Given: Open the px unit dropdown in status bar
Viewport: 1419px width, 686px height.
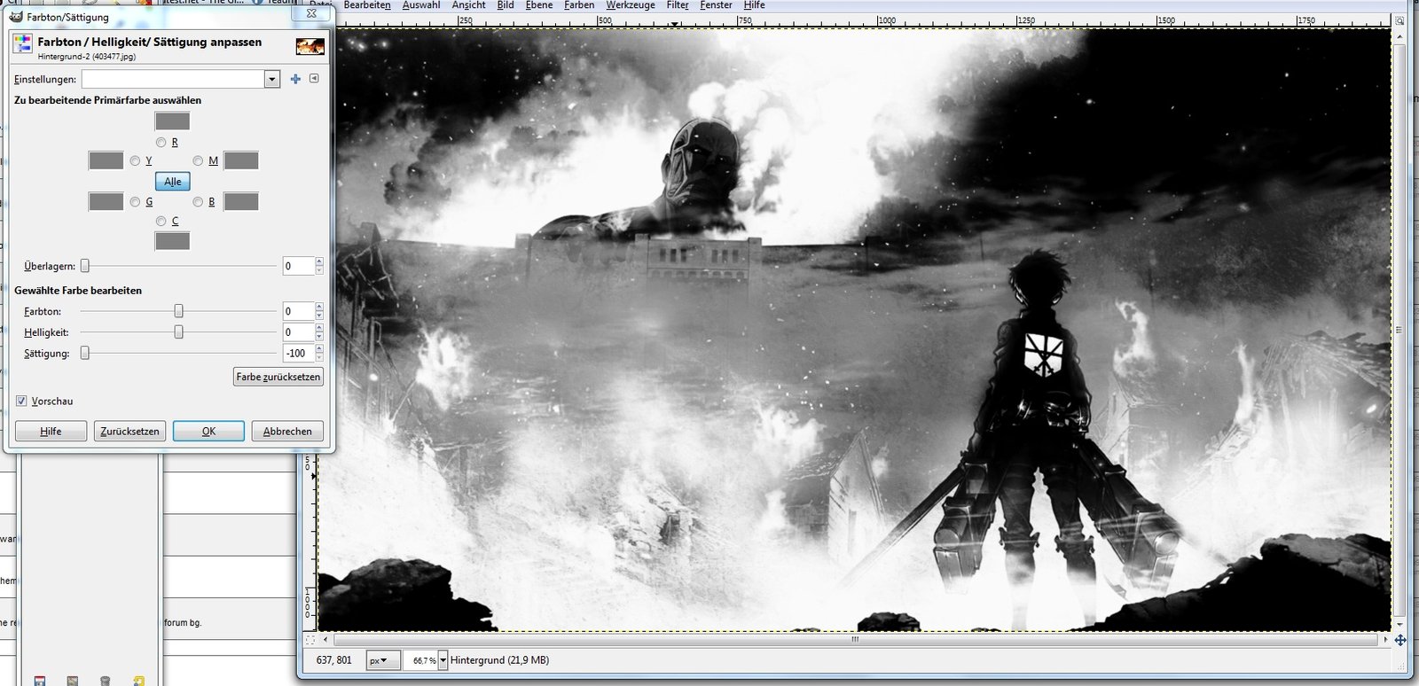Looking at the screenshot, I should [382, 660].
